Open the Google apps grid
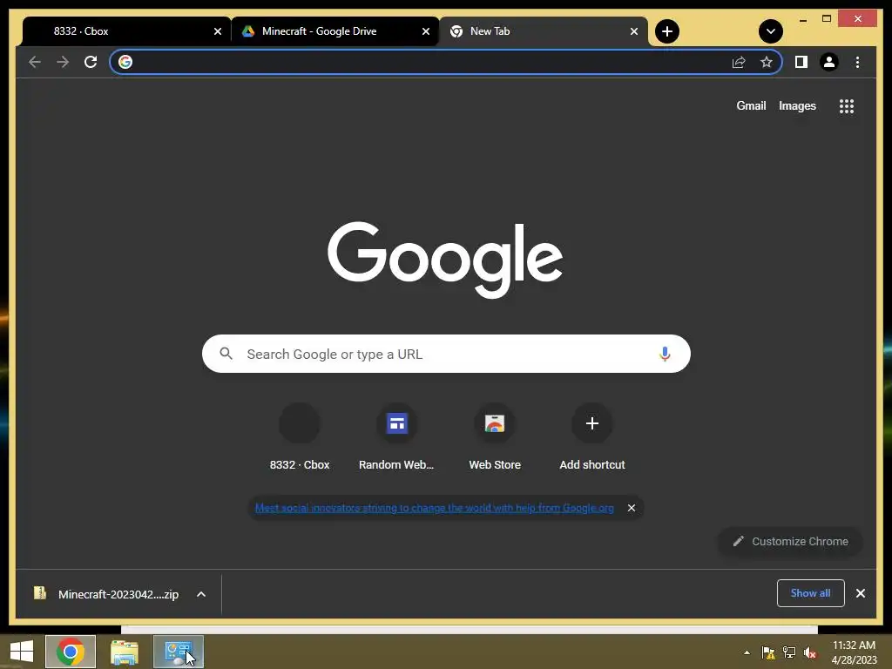This screenshot has width=892, height=669. click(x=847, y=106)
